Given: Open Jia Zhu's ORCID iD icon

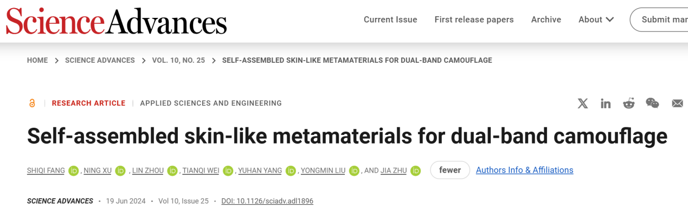Looking at the screenshot, I should tap(416, 171).
